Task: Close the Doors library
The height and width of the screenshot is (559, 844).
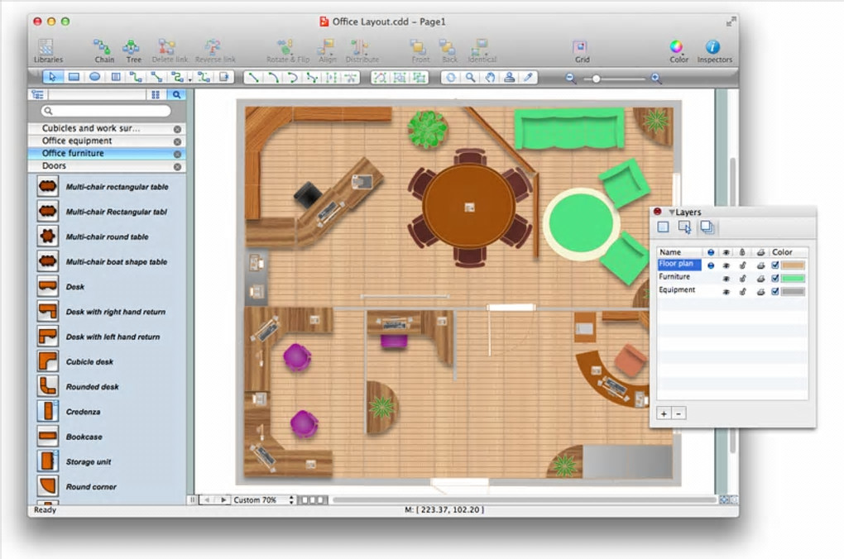Action: 177,167
